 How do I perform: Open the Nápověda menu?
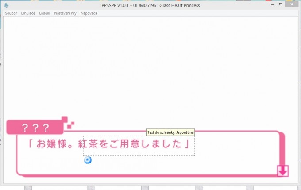click(89, 13)
